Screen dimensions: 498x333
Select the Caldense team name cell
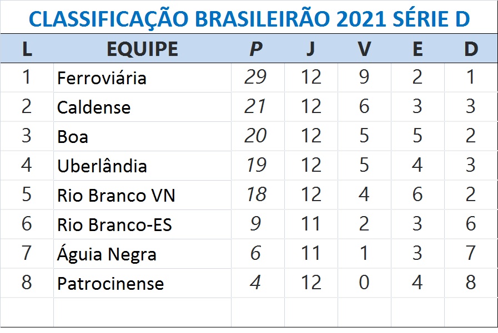pos(94,107)
